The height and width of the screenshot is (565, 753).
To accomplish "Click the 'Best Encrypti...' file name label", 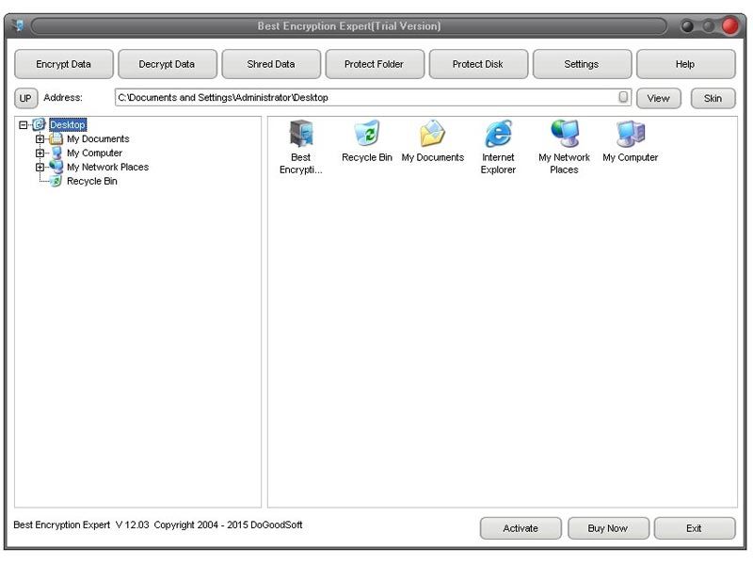I will click(x=301, y=163).
